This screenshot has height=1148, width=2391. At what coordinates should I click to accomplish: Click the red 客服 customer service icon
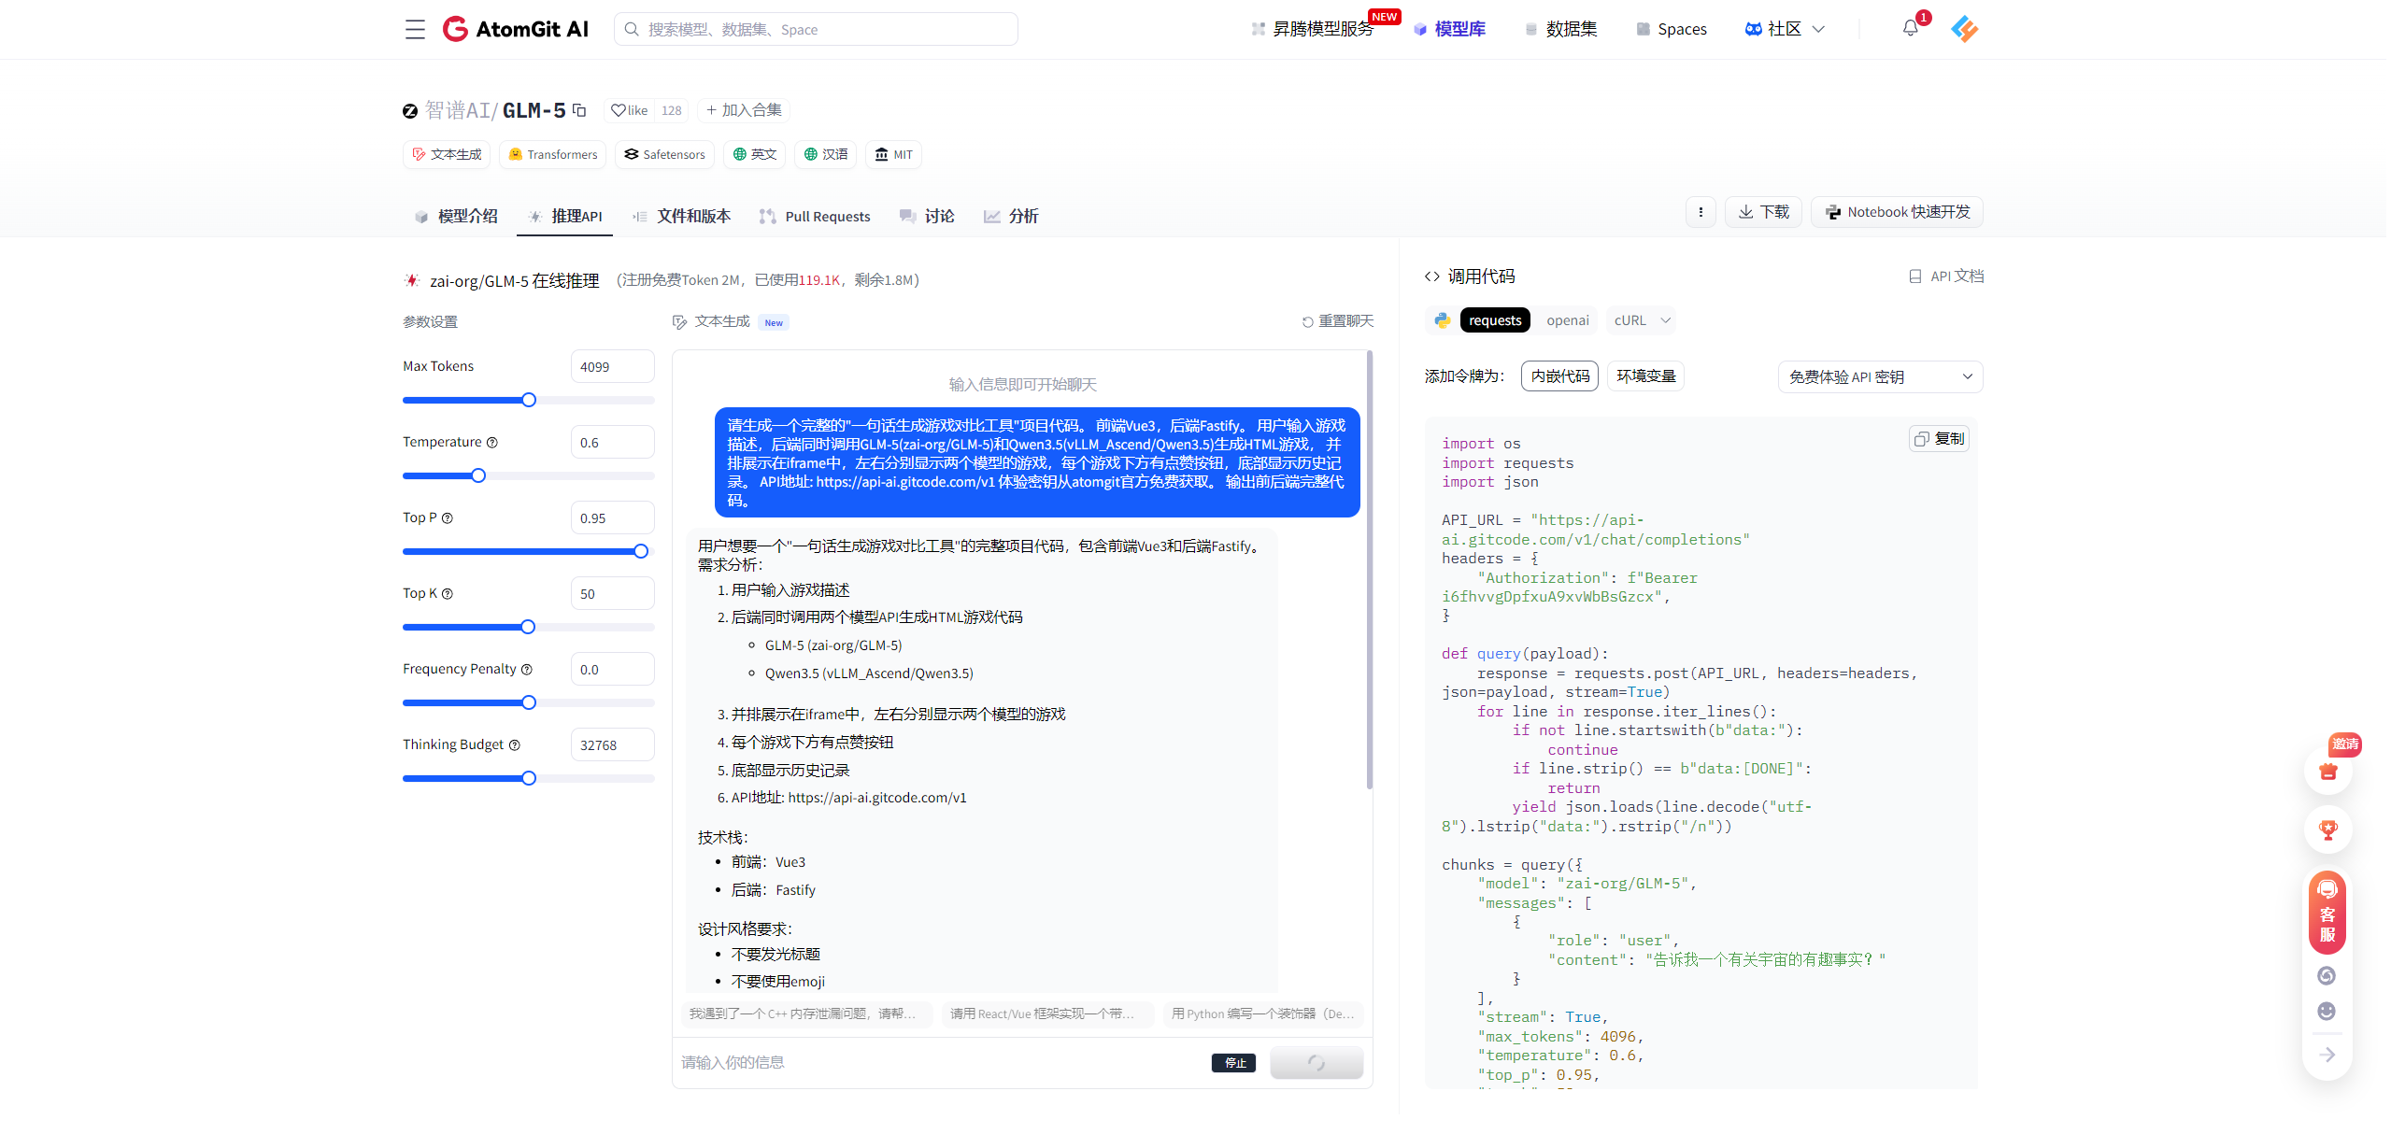pyautogui.click(x=2327, y=913)
